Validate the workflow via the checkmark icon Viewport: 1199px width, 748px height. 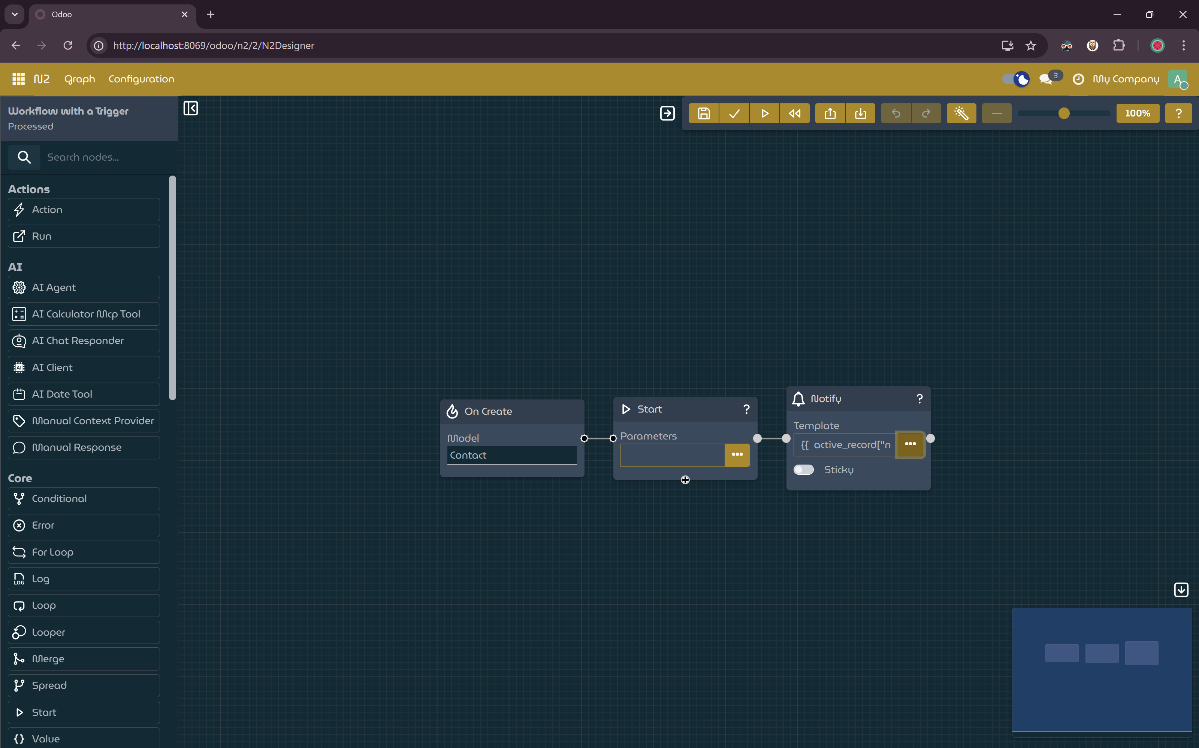734,113
